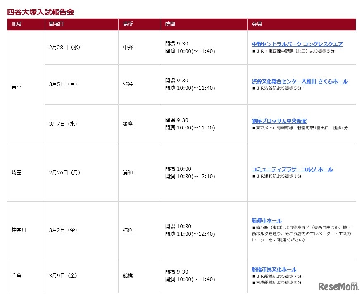Click 開演 11:00(～12:40) time text

190,234
